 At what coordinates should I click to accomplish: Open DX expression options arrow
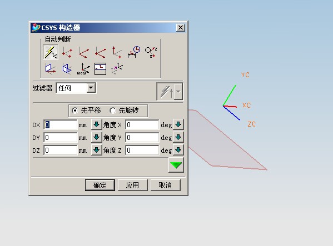(97, 124)
